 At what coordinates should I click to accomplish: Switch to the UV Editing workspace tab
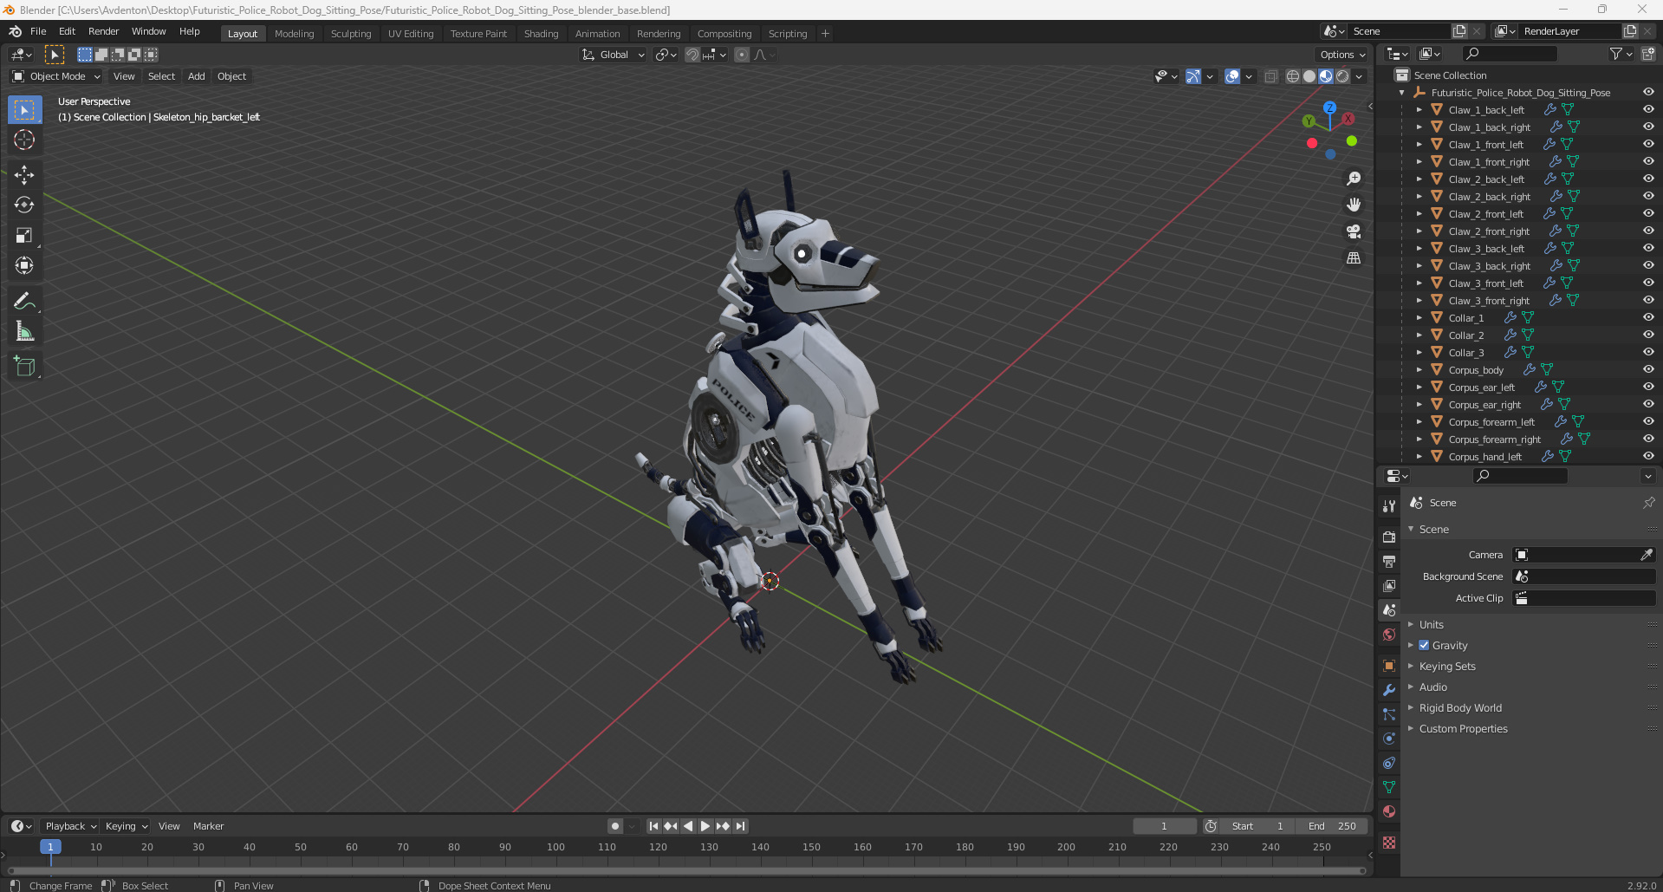(411, 34)
